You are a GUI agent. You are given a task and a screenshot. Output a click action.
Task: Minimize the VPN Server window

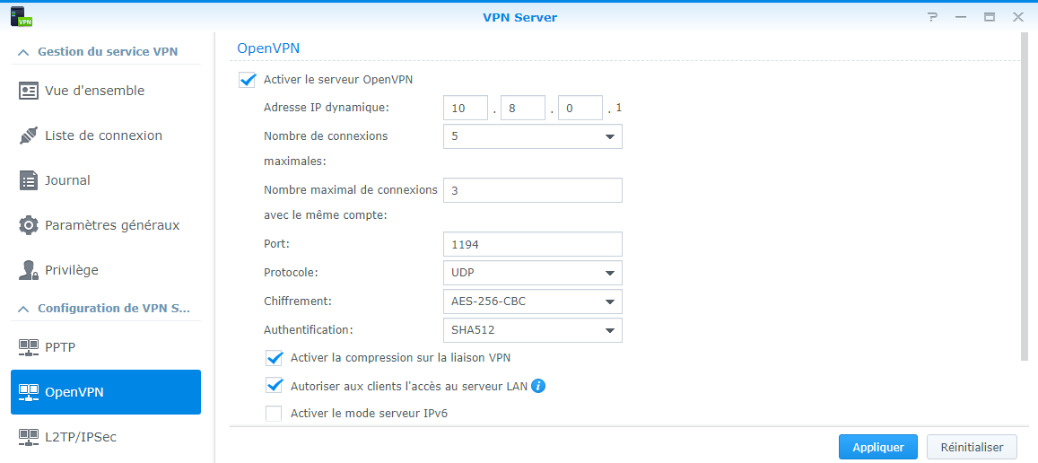point(961,17)
